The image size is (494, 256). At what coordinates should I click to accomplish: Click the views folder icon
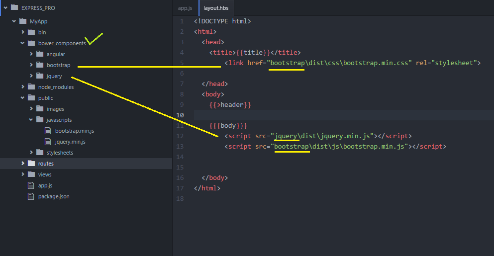coord(31,174)
